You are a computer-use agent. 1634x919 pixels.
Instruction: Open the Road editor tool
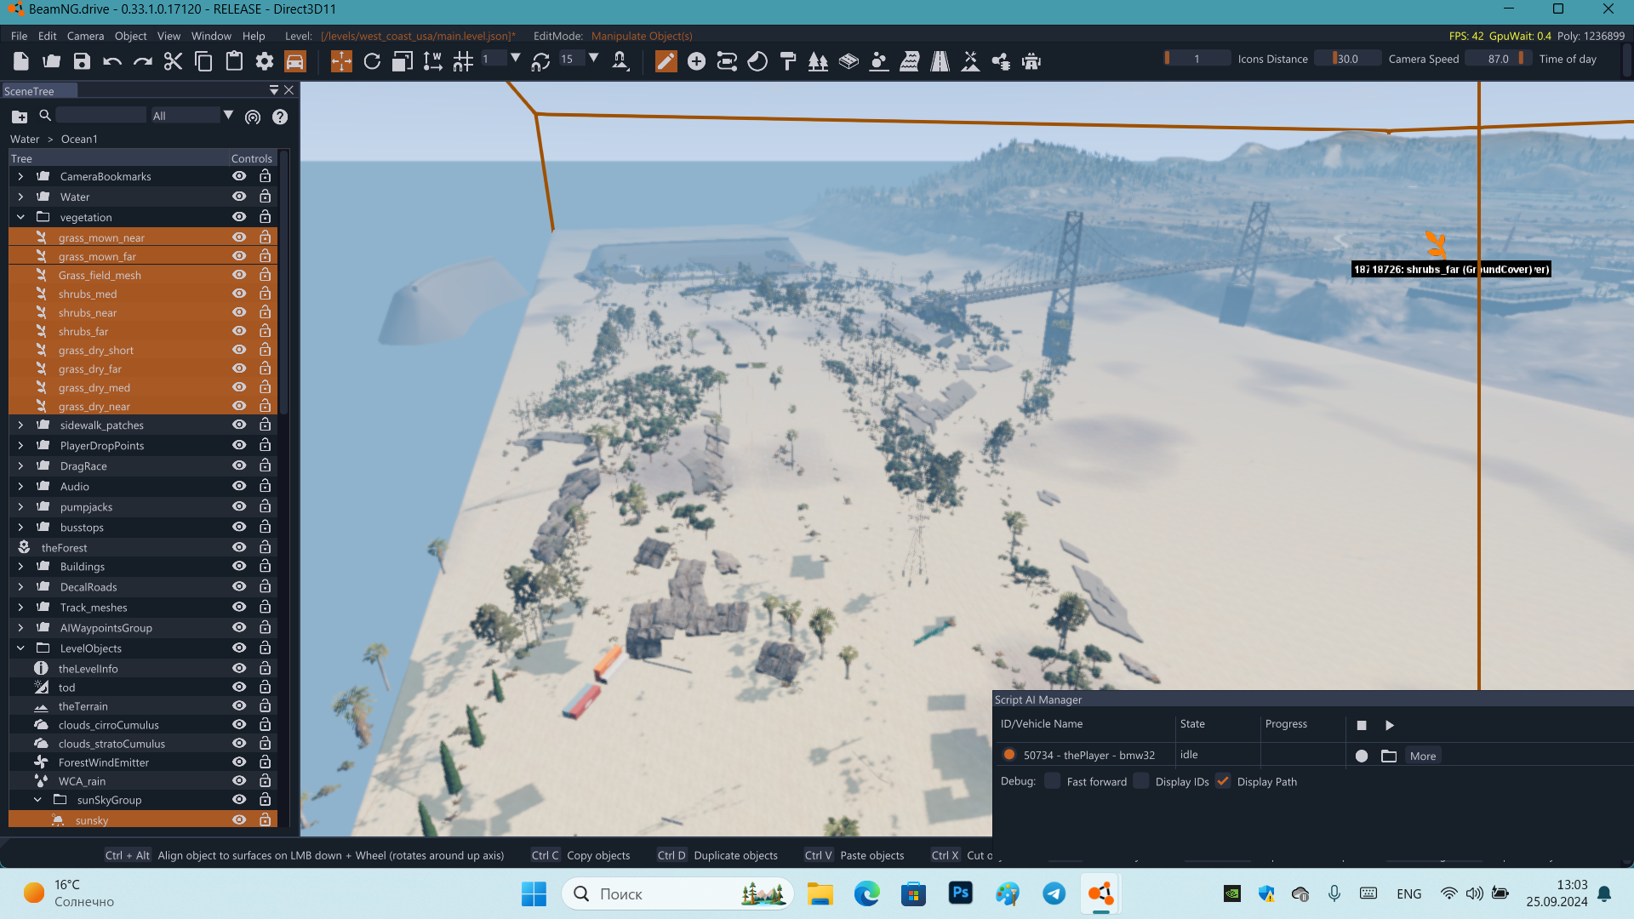click(x=940, y=61)
